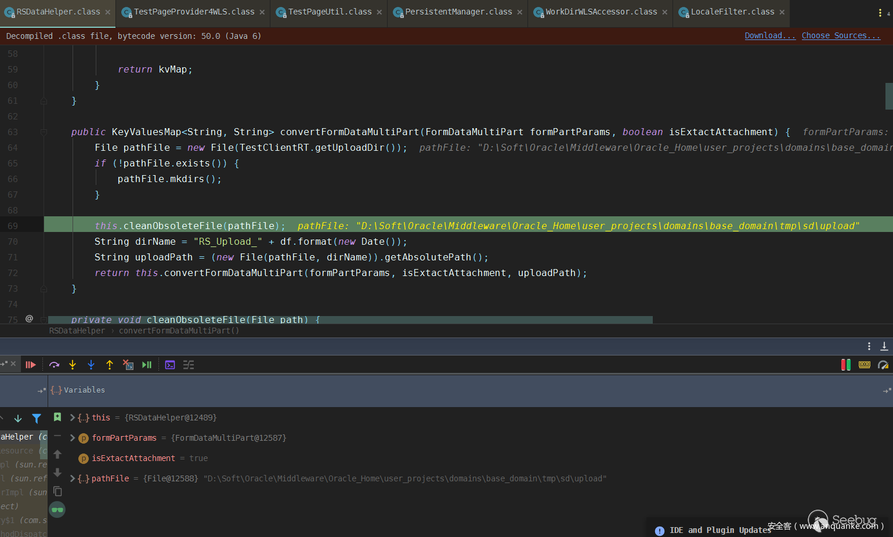
Task: Click the blue Force Step Into arrow
Action: pyautogui.click(x=91, y=365)
